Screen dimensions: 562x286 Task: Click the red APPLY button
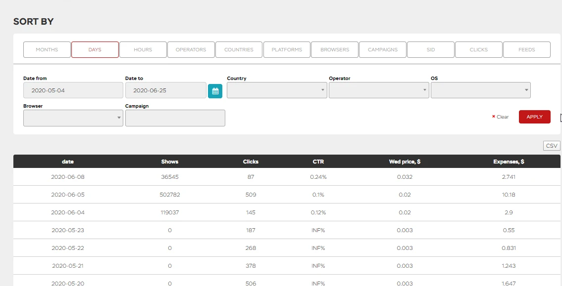pos(535,117)
